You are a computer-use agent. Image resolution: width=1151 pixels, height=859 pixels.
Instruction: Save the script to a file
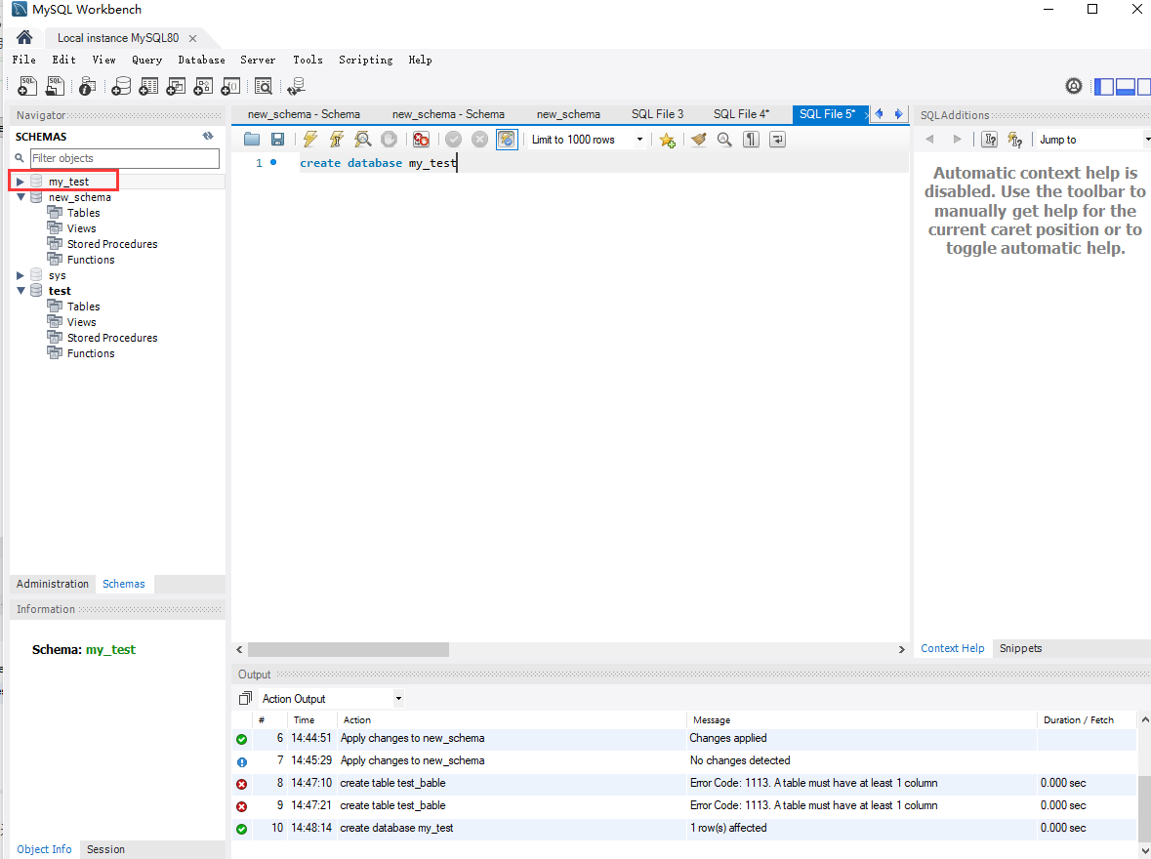point(277,139)
